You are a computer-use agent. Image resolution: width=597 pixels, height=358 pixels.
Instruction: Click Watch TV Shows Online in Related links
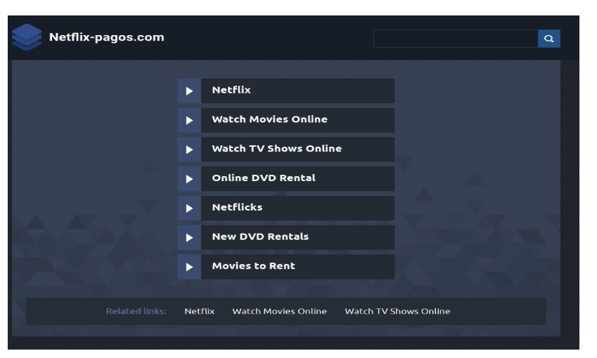[x=397, y=311]
